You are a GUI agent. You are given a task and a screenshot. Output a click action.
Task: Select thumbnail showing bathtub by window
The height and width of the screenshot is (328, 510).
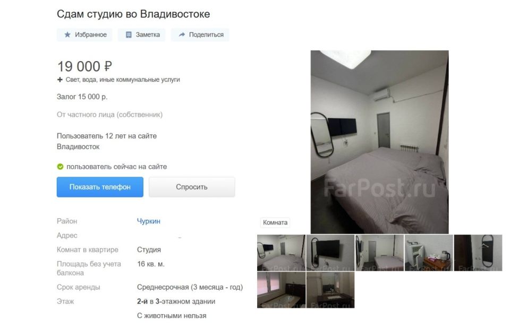(x=282, y=290)
